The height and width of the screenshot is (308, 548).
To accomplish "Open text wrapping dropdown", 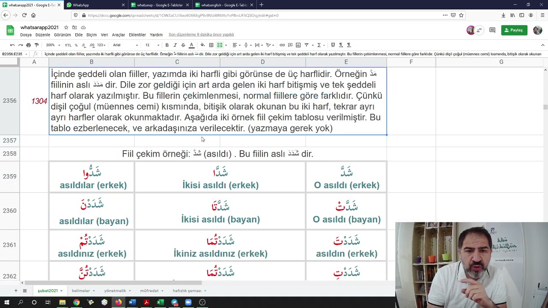I will (258, 45).
